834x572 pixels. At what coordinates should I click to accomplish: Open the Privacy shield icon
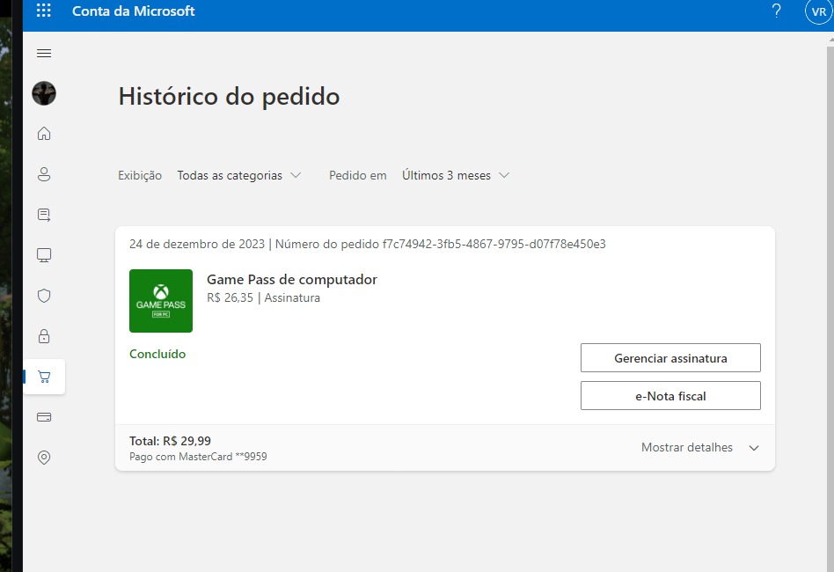click(44, 296)
